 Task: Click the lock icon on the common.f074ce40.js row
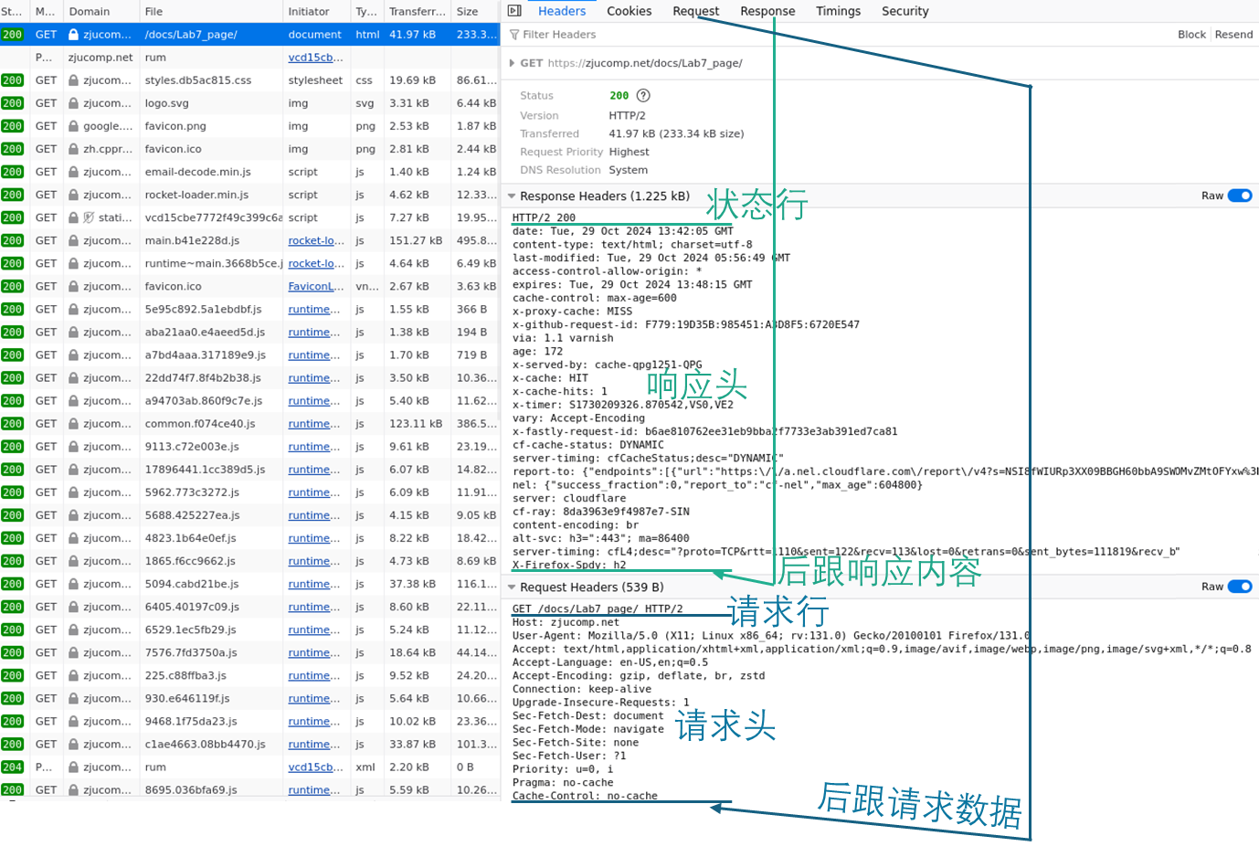pyautogui.click(x=73, y=424)
